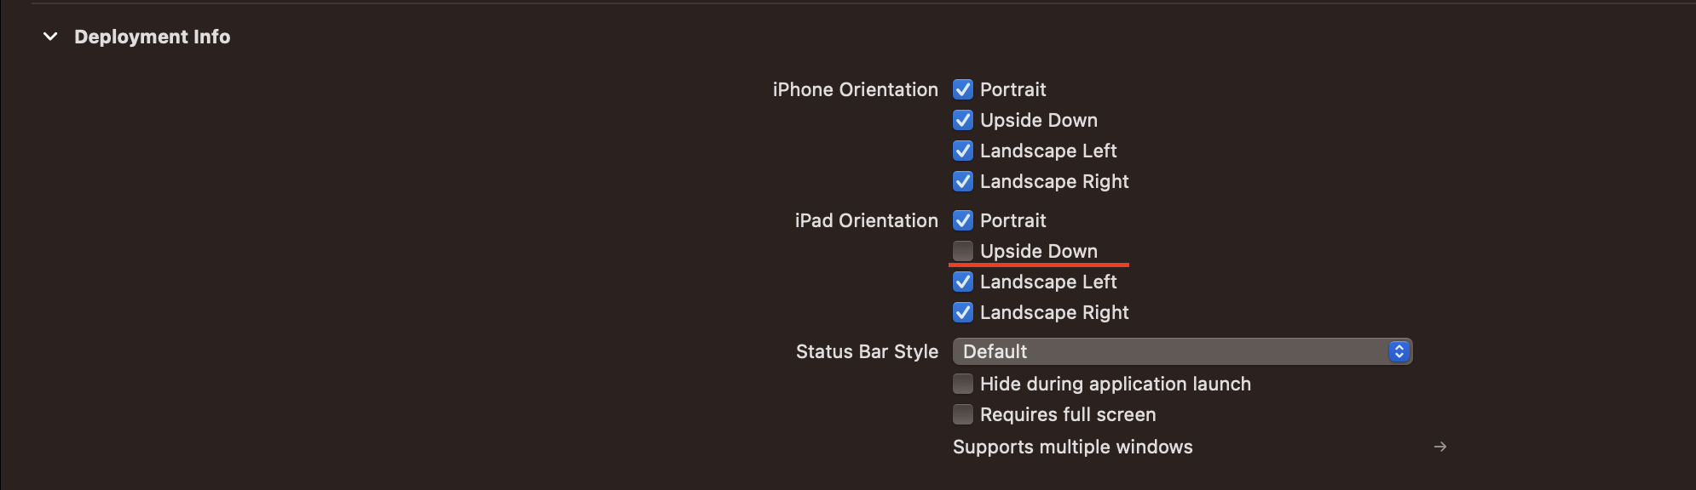
Task: Click arrow next to Supports multiple windows
Action: click(1439, 447)
